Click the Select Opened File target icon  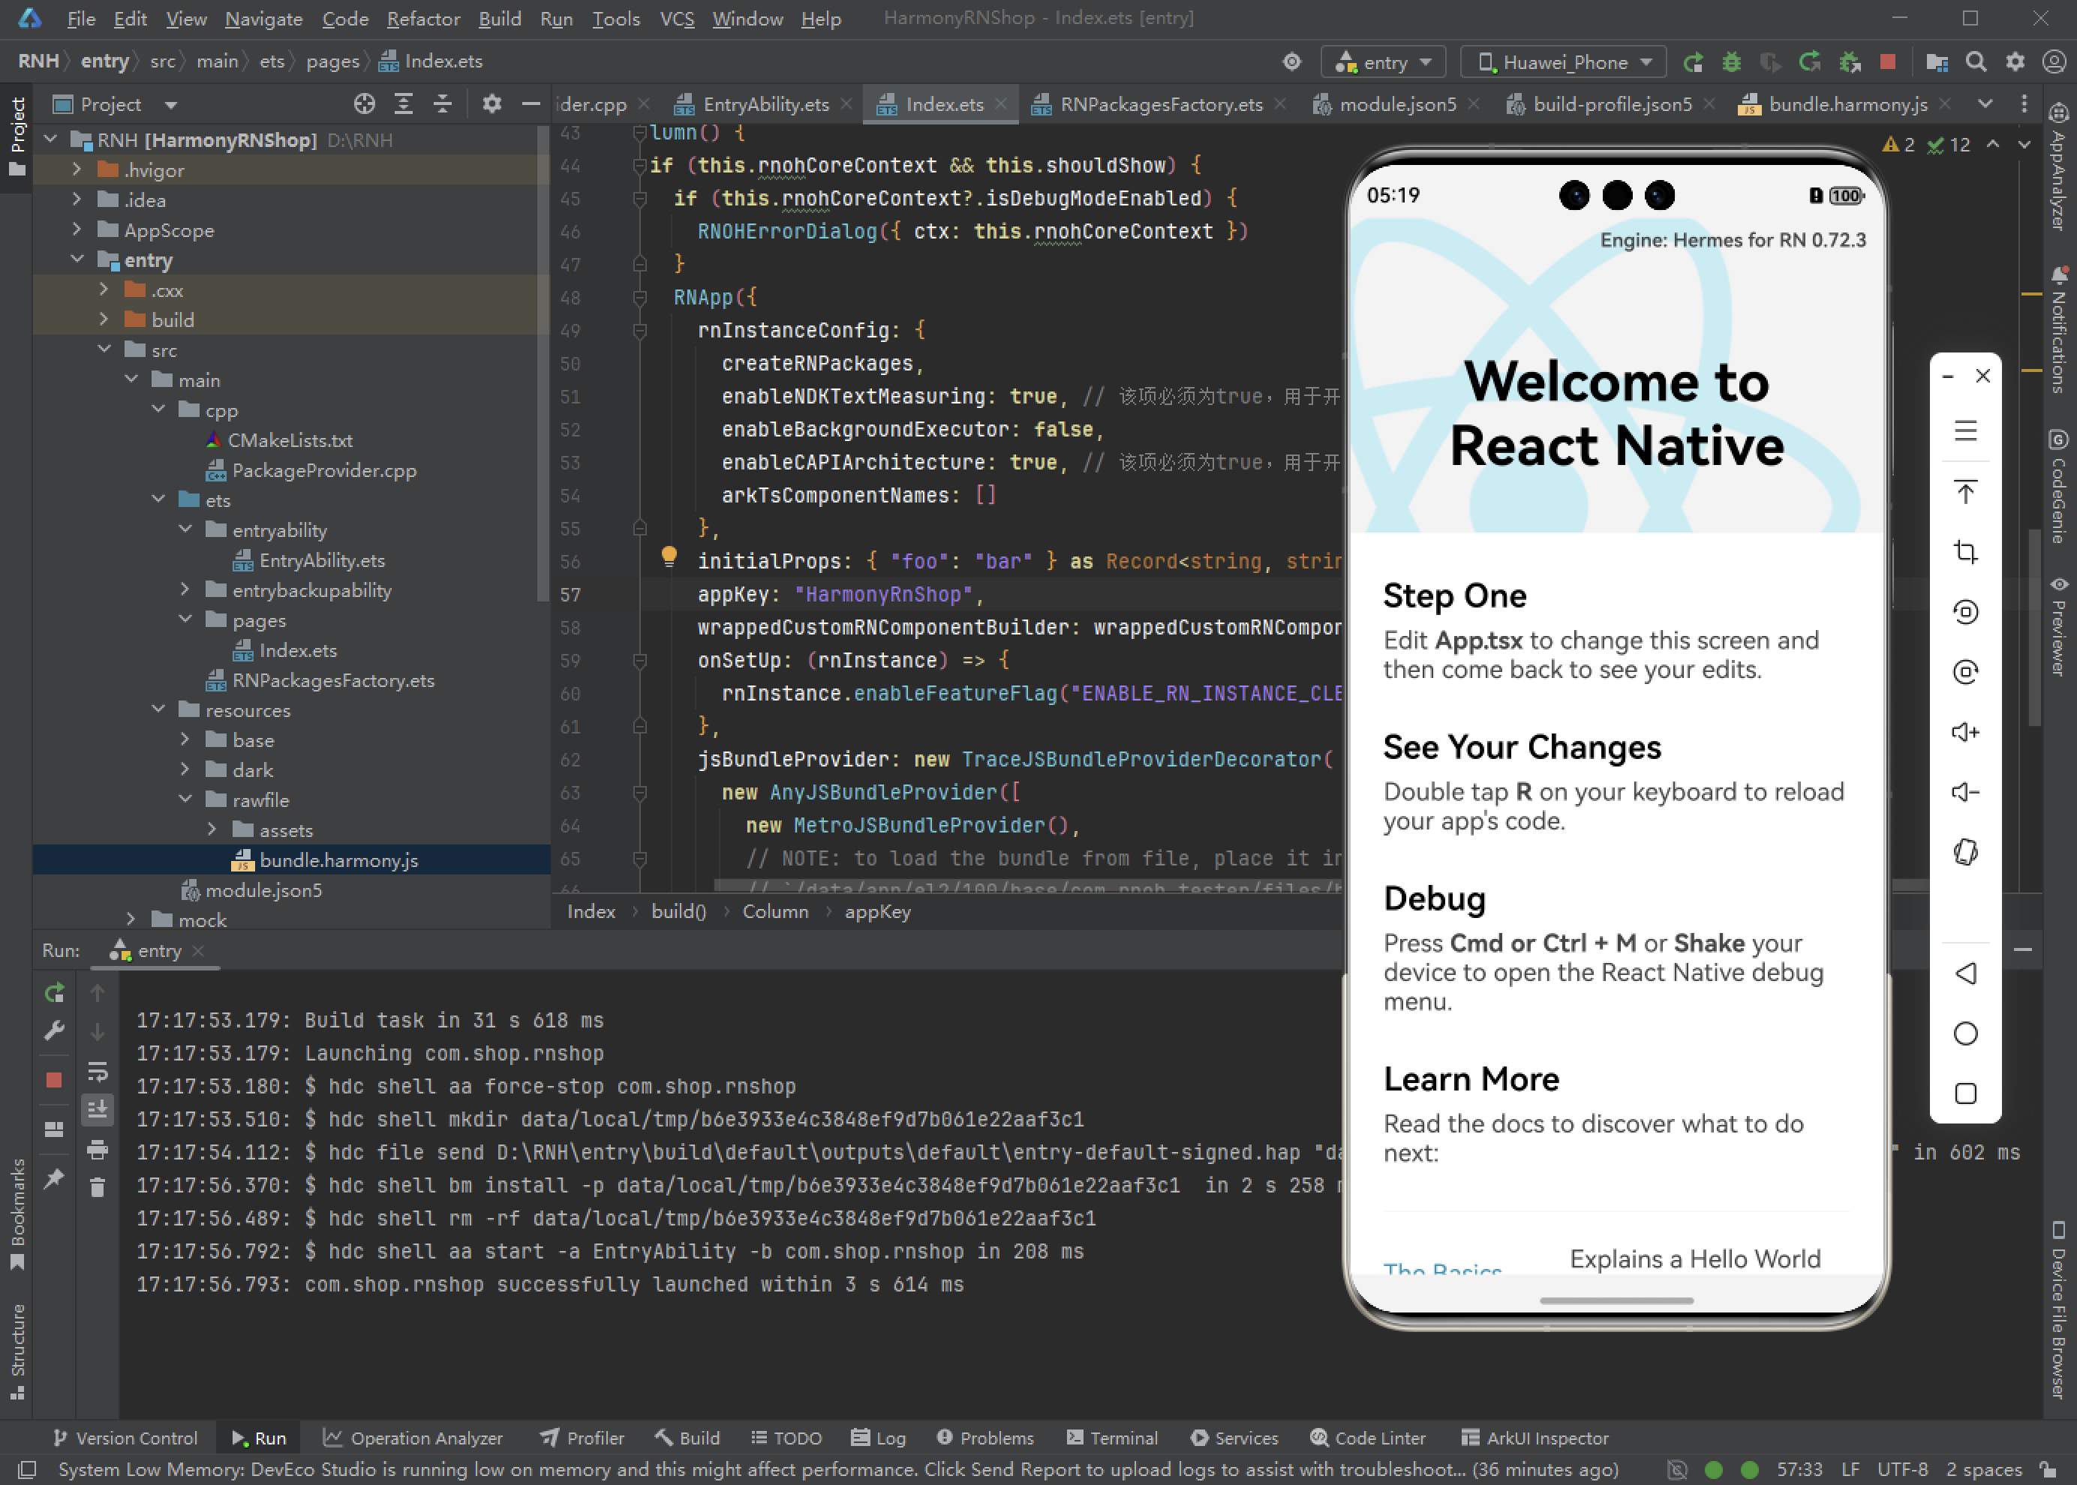[364, 104]
